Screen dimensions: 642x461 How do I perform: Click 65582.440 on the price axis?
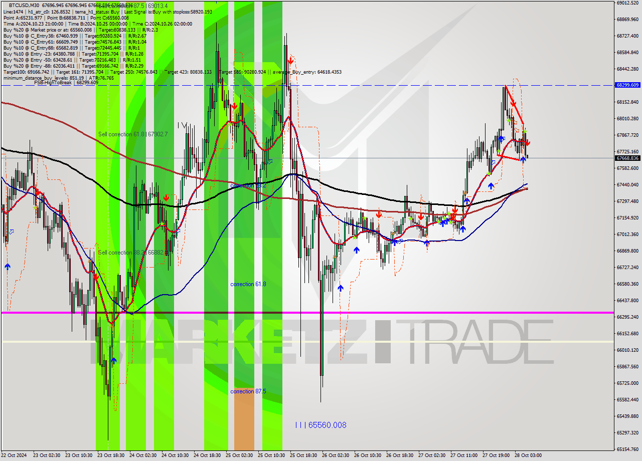627,399
